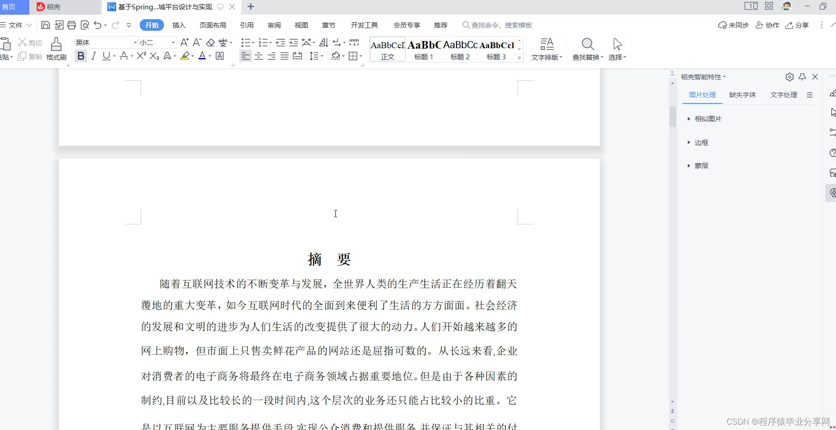Click the 协作 collaborate button
836x430 pixels.
[x=767, y=25]
